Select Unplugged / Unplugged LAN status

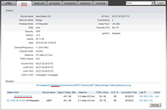pyautogui.click(x=47, y=75)
